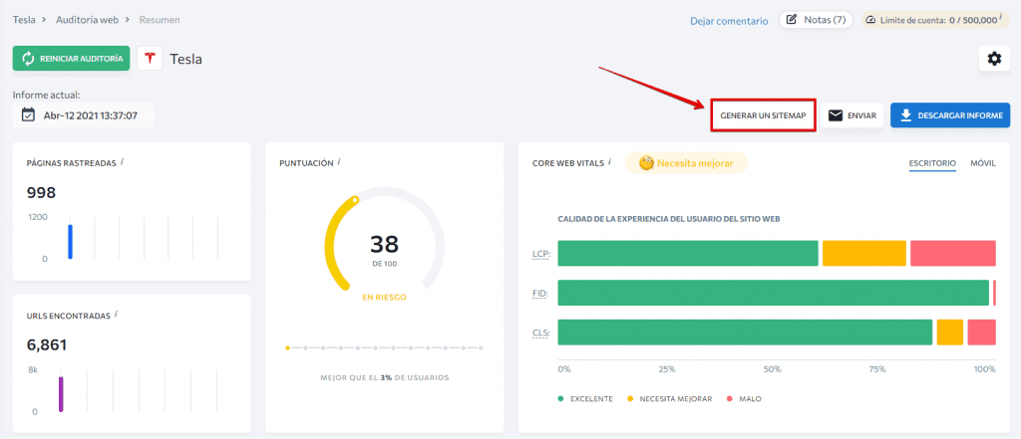Click the FID metric label
Image resolution: width=1021 pixels, height=439 pixels.
pos(539,294)
